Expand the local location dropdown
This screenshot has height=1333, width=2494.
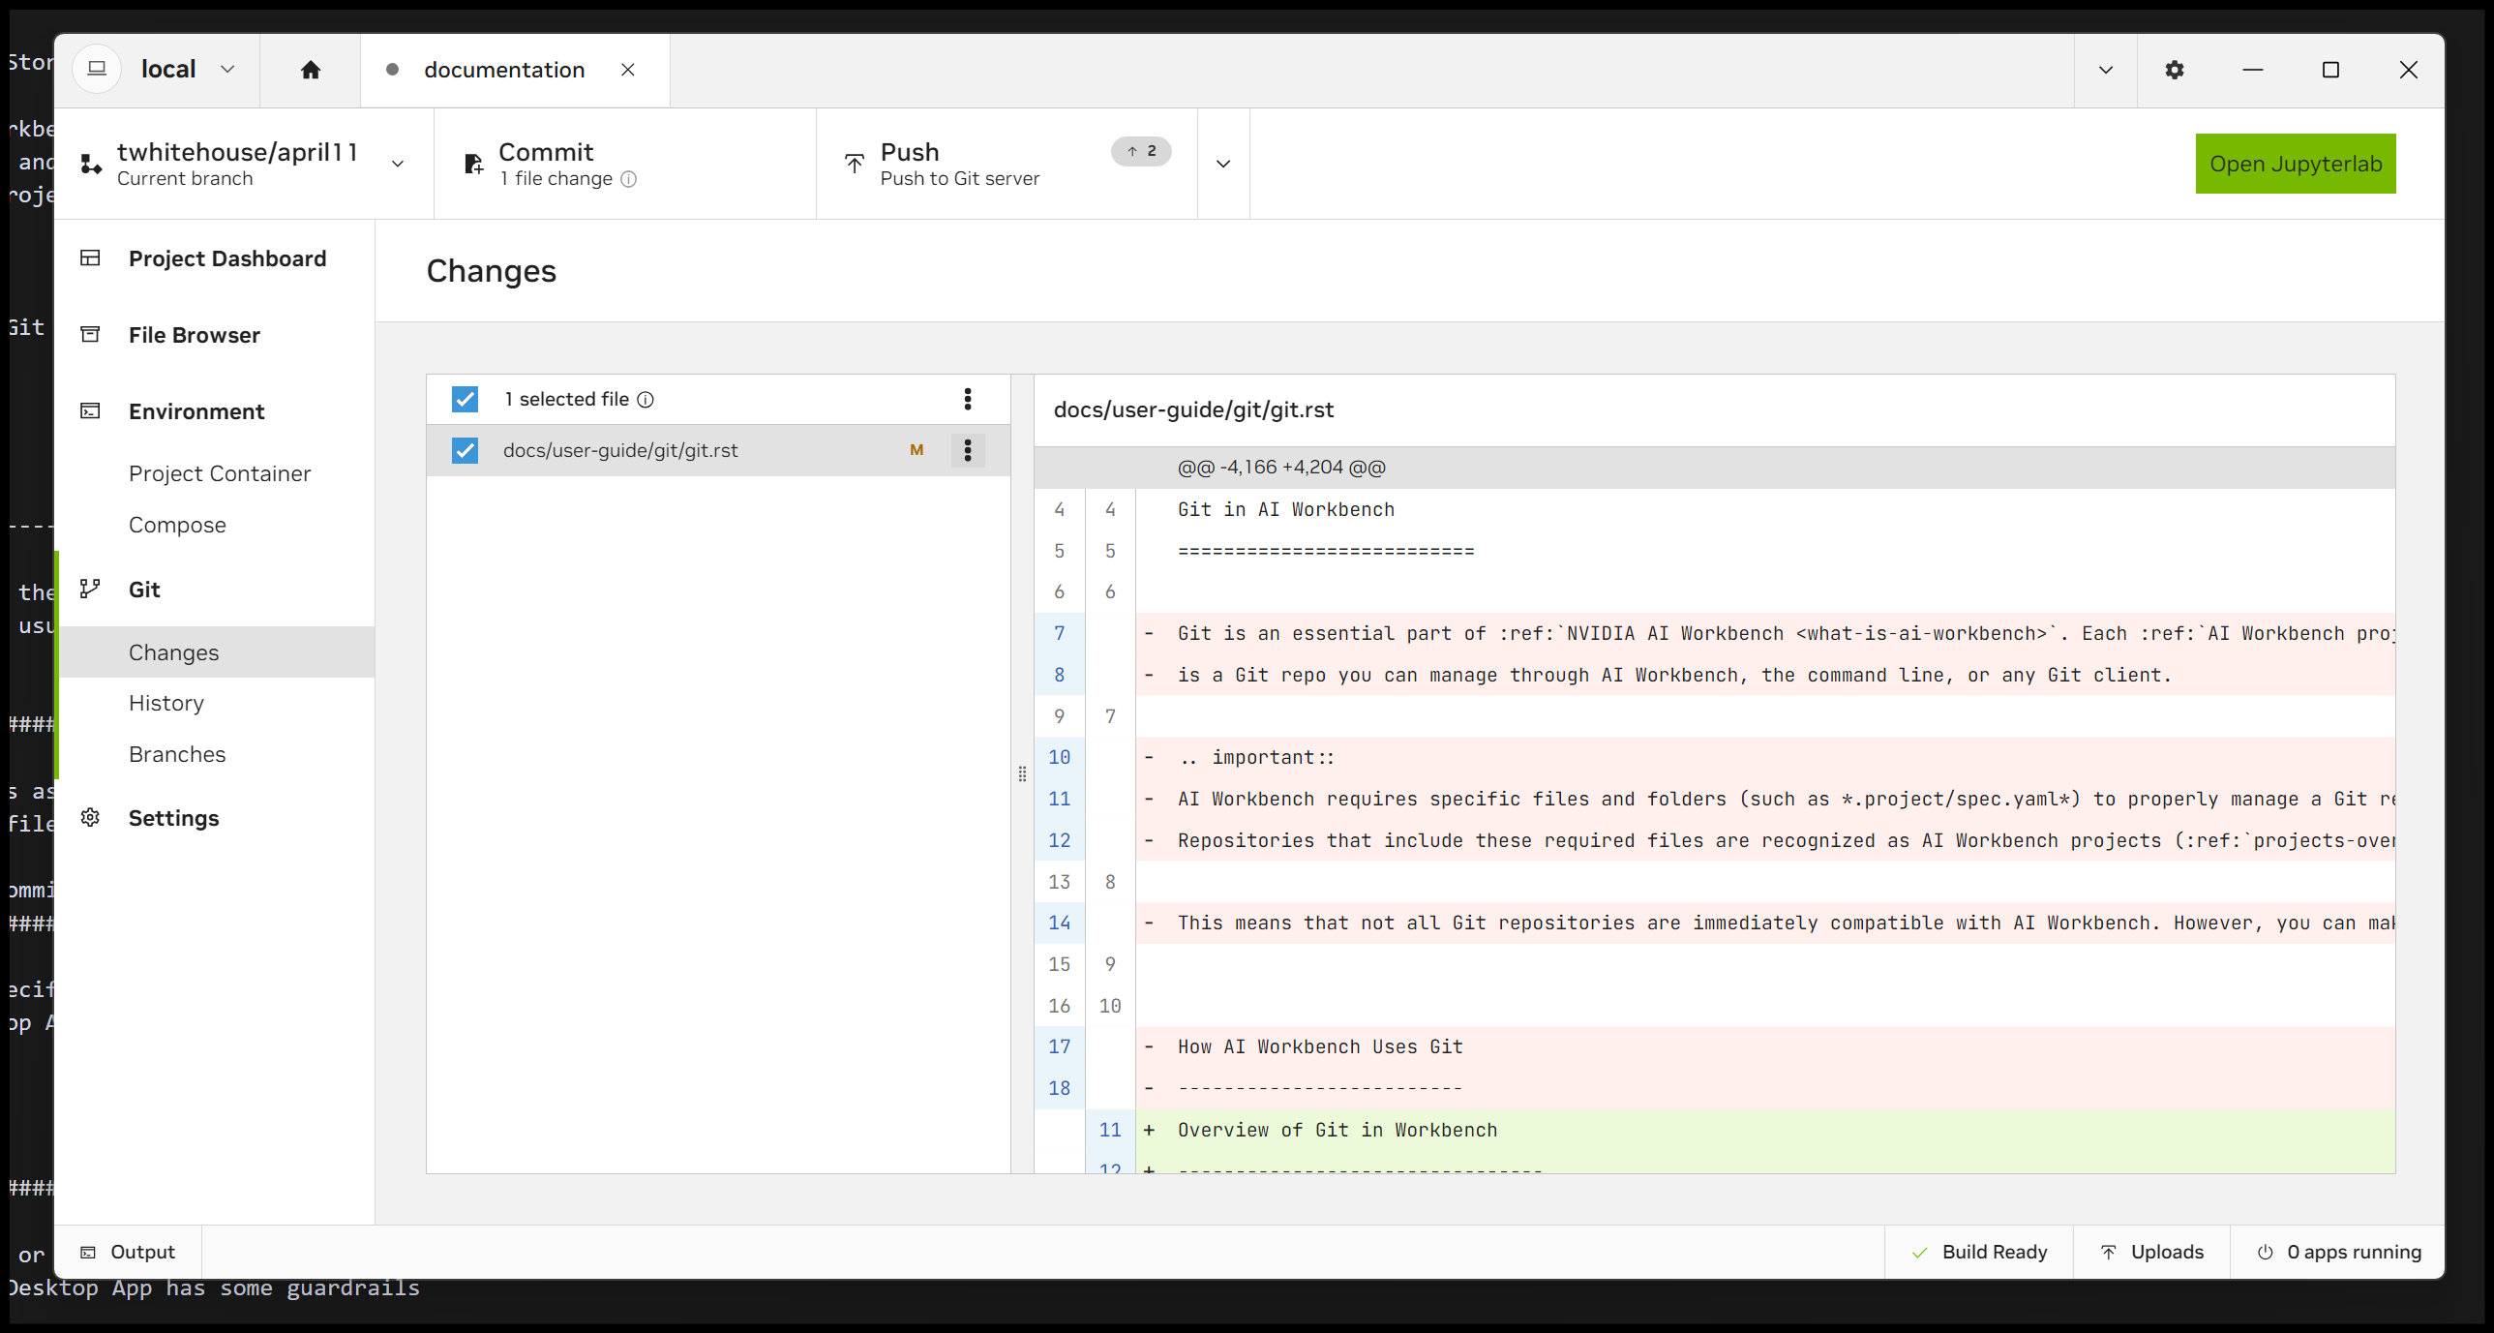(x=227, y=70)
